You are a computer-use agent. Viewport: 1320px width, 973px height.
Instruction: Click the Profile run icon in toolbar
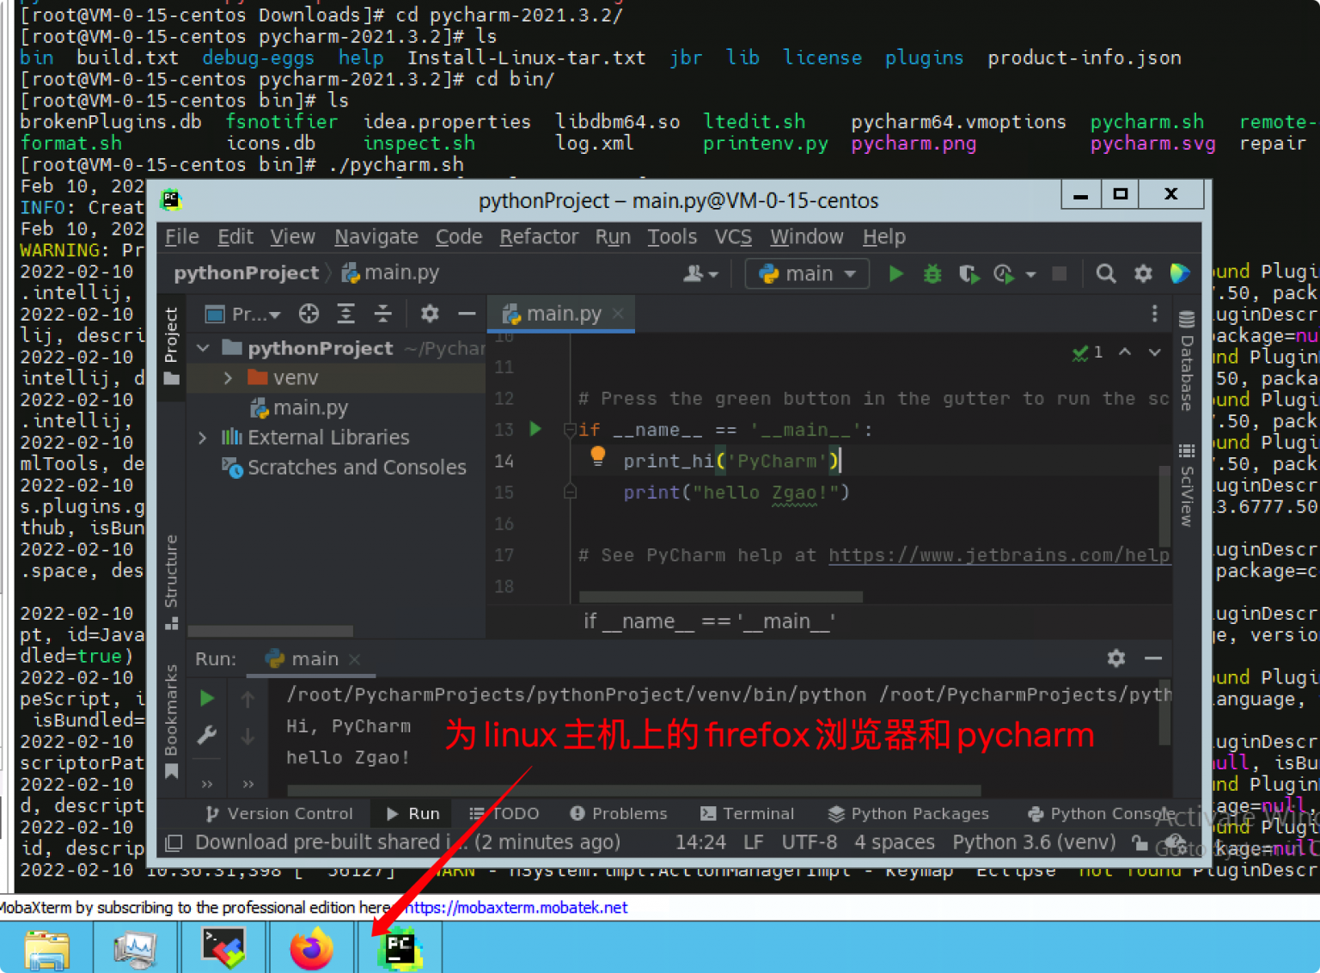tap(1003, 273)
